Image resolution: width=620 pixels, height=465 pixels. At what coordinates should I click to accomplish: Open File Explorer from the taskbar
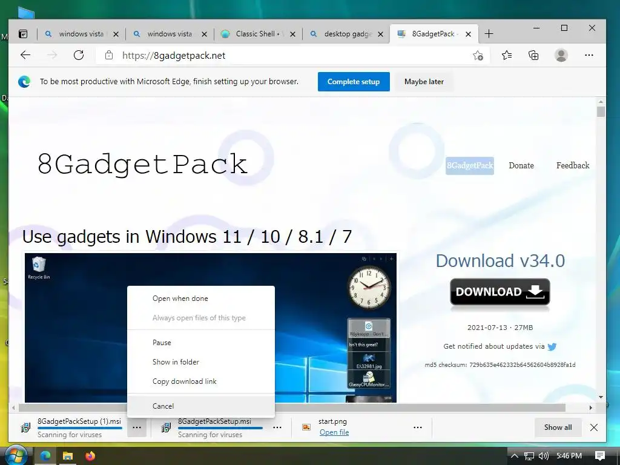68,456
